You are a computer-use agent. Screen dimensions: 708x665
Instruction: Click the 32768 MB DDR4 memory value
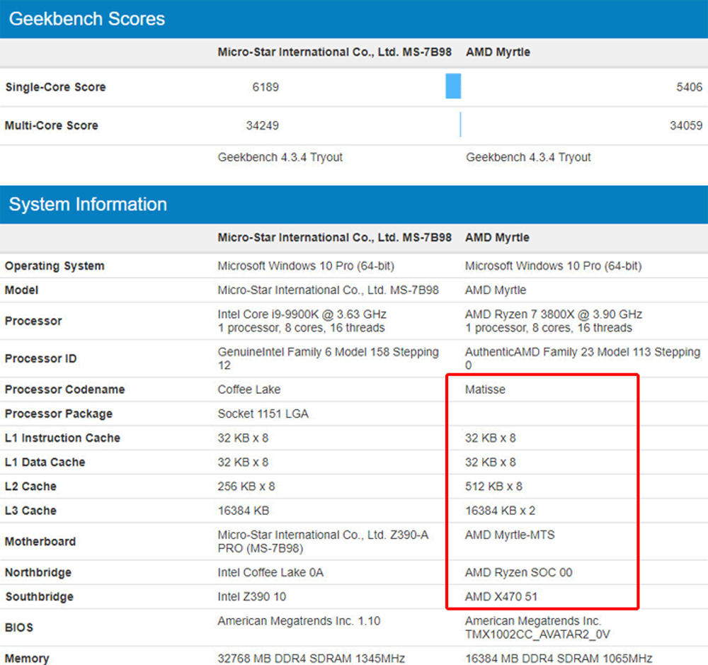(311, 659)
